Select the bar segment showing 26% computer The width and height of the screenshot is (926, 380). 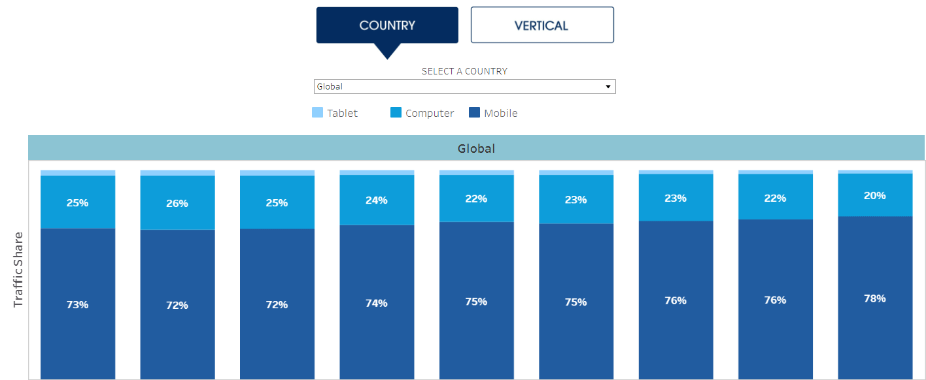pos(177,204)
